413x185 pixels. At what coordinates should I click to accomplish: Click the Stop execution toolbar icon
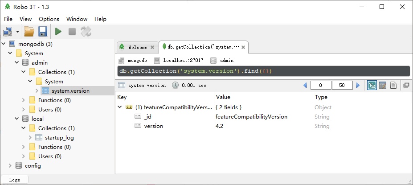pyautogui.click(x=72, y=31)
